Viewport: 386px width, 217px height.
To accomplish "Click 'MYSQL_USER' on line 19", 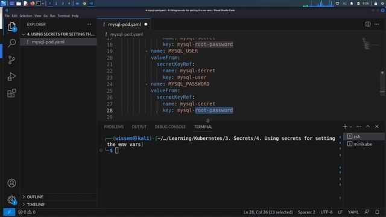I will [x=183, y=51].
